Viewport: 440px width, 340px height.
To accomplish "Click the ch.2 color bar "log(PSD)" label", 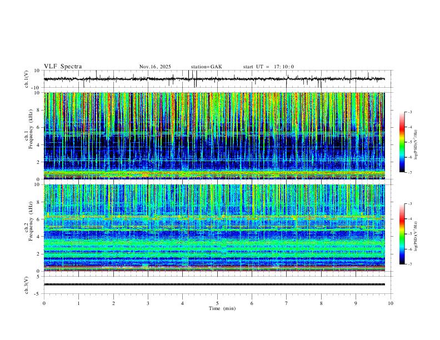I will (x=416, y=236).
